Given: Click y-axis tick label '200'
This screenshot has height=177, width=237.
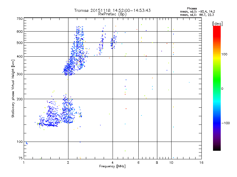Looking at the screenshot, I should point(20,99).
